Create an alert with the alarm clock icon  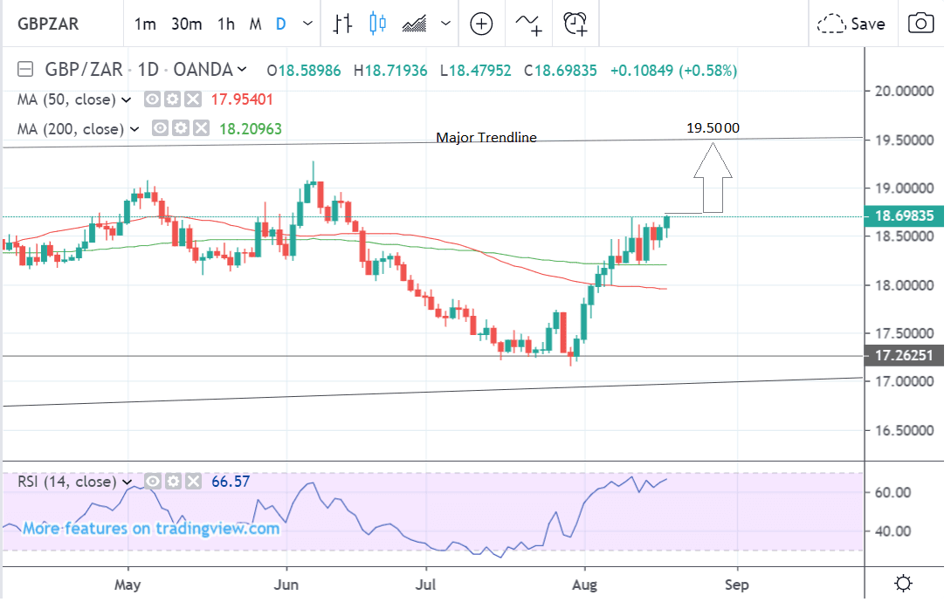pos(575,24)
